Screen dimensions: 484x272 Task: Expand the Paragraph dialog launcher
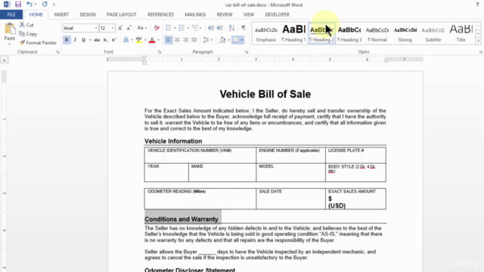click(x=247, y=52)
